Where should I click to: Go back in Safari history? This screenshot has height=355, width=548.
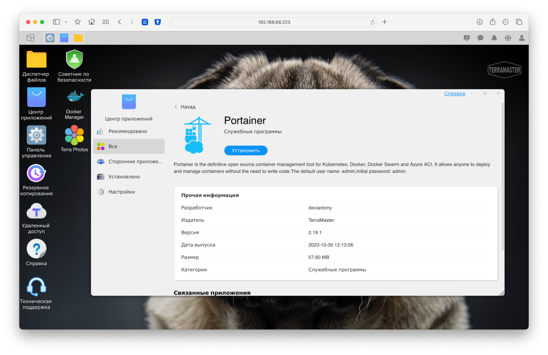(x=119, y=21)
